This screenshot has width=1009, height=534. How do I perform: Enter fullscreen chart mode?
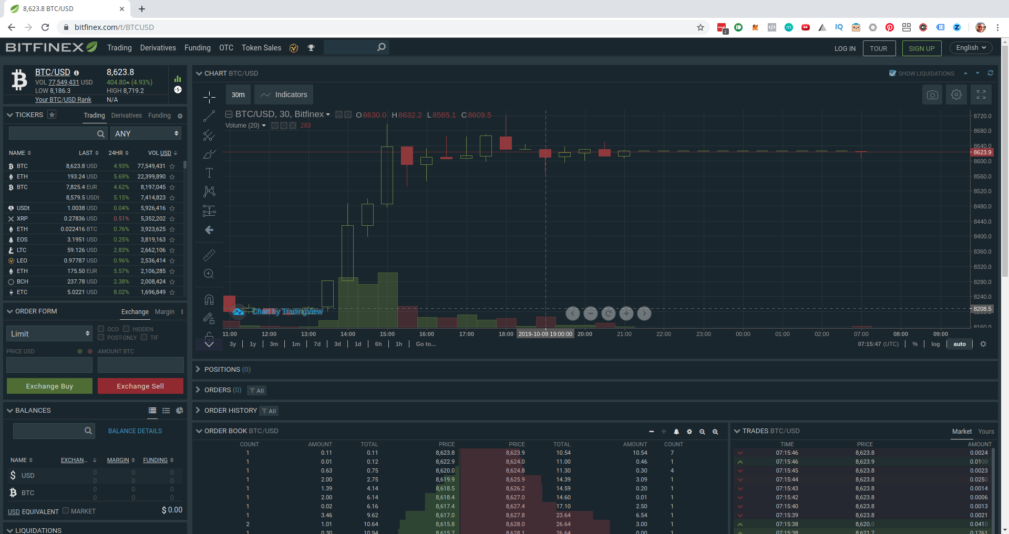coord(981,95)
